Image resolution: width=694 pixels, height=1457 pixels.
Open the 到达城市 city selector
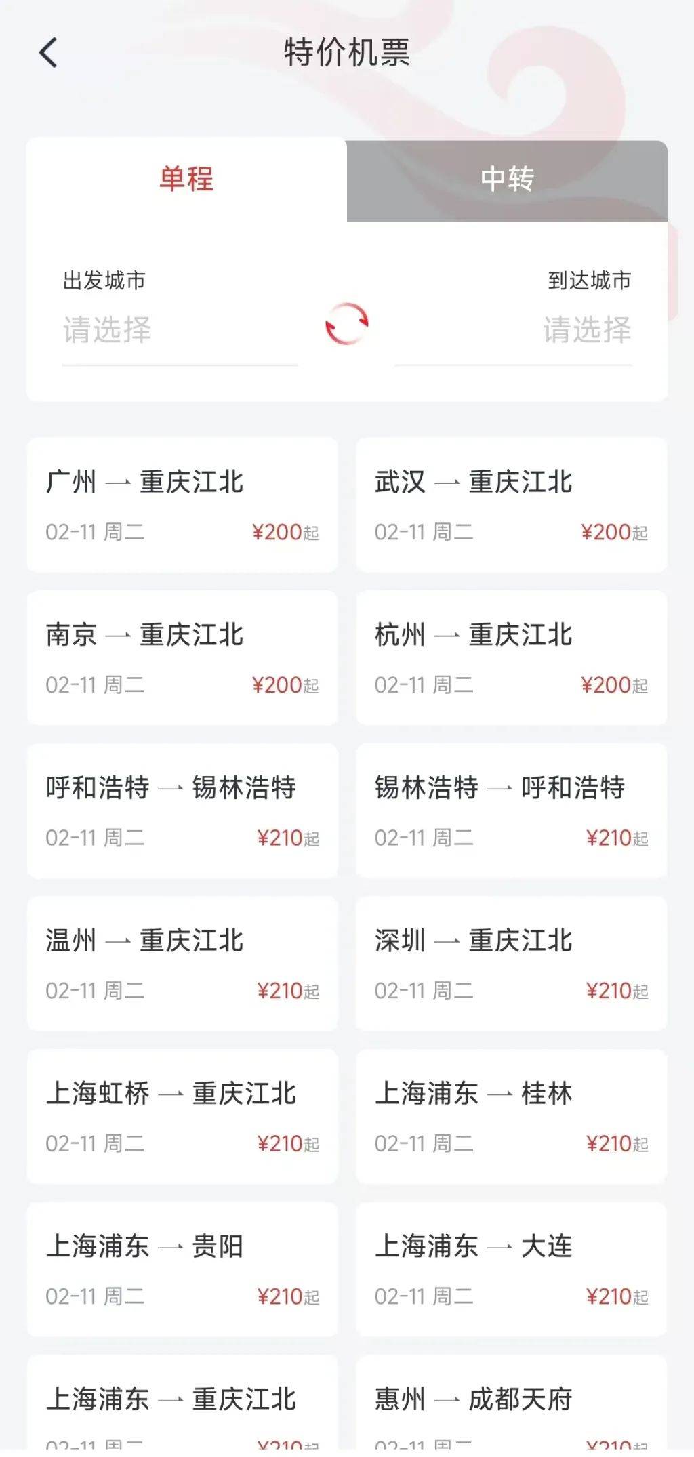pos(514,329)
